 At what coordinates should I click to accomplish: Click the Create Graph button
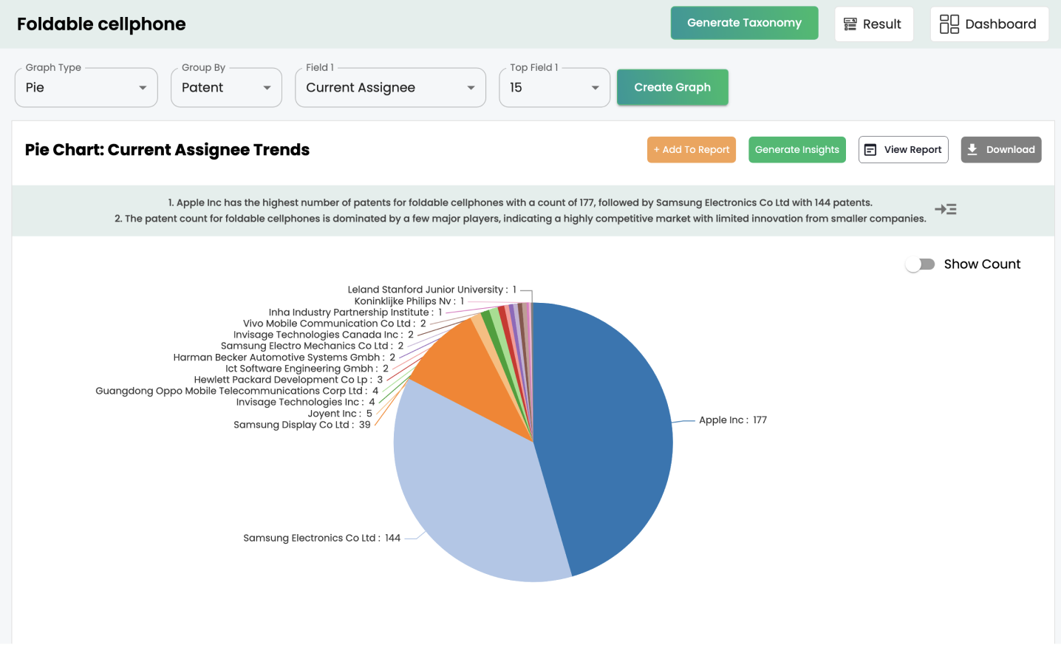tap(672, 87)
